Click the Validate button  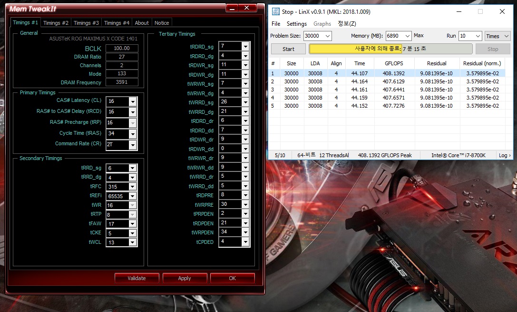coord(137,278)
